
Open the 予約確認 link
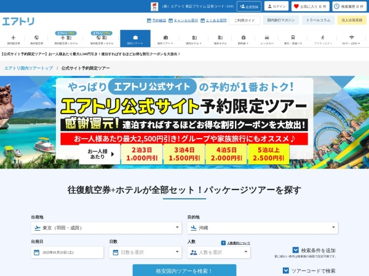(159, 20)
